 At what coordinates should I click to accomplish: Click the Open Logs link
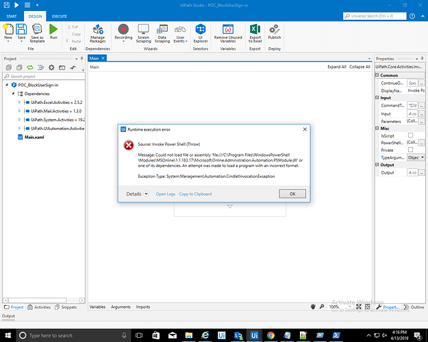tap(166, 194)
